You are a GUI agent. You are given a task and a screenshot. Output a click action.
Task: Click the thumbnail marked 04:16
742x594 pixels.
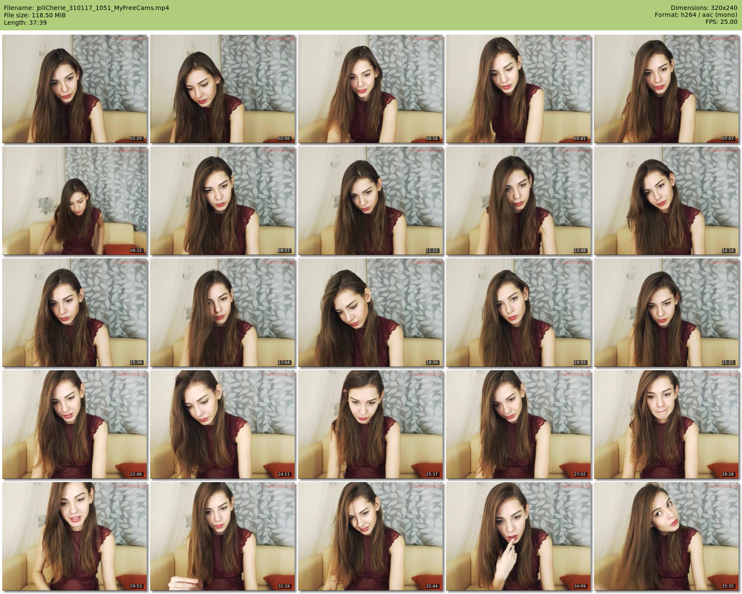click(x=371, y=89)
